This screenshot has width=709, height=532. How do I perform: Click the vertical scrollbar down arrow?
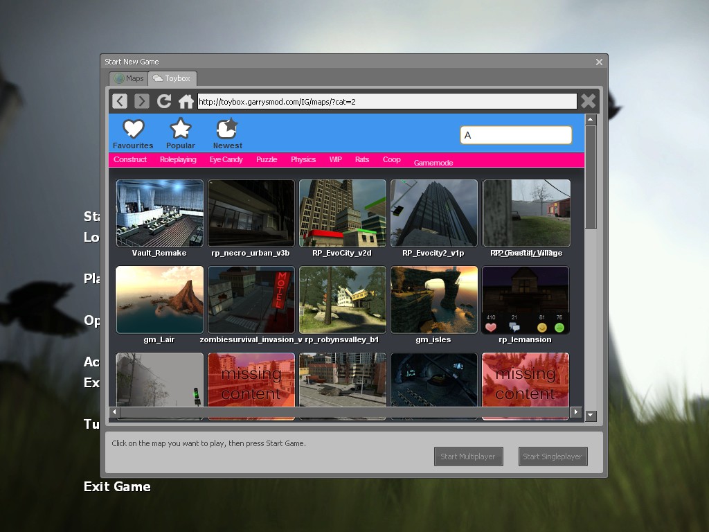click(590, 415)
